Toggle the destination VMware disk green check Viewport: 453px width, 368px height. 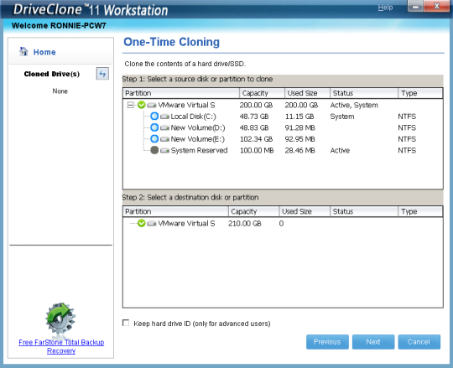[141, 223]
